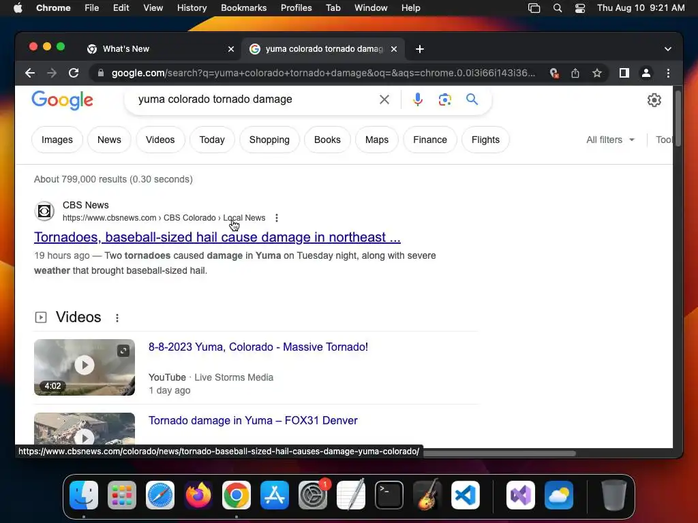Filter results by Shopping

tap(269, 140)
